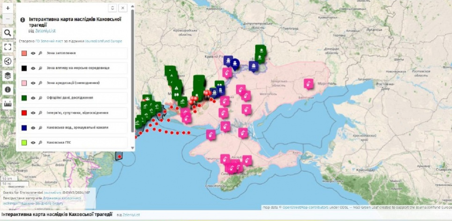Image resolution: width=452 pixels, height=221 pixels.
Task: Hide the Зона затоплення layer
Action: (x=33, y=54)
